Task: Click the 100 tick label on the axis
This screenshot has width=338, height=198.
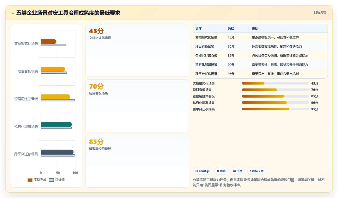Action: (75, 173)
